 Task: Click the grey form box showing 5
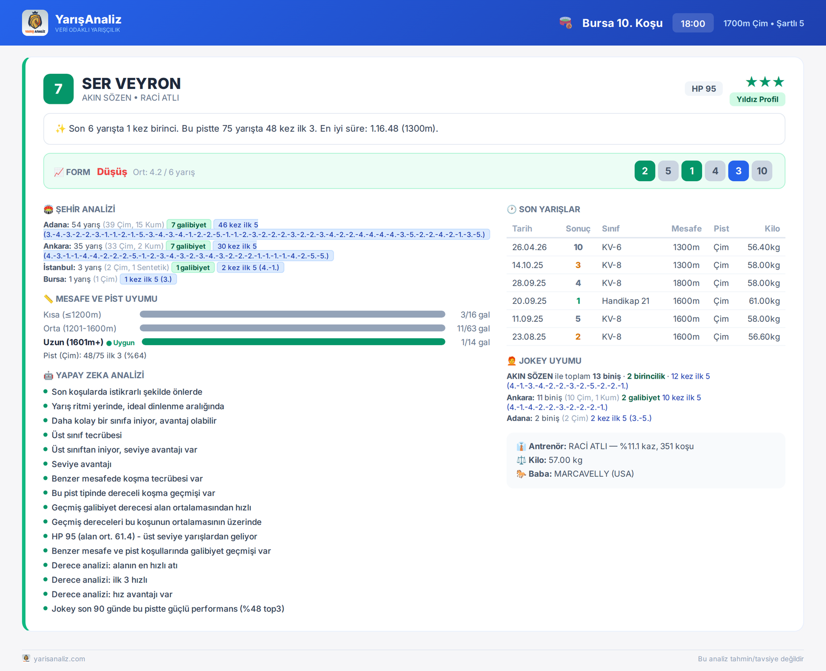click(x=668, y=171)
